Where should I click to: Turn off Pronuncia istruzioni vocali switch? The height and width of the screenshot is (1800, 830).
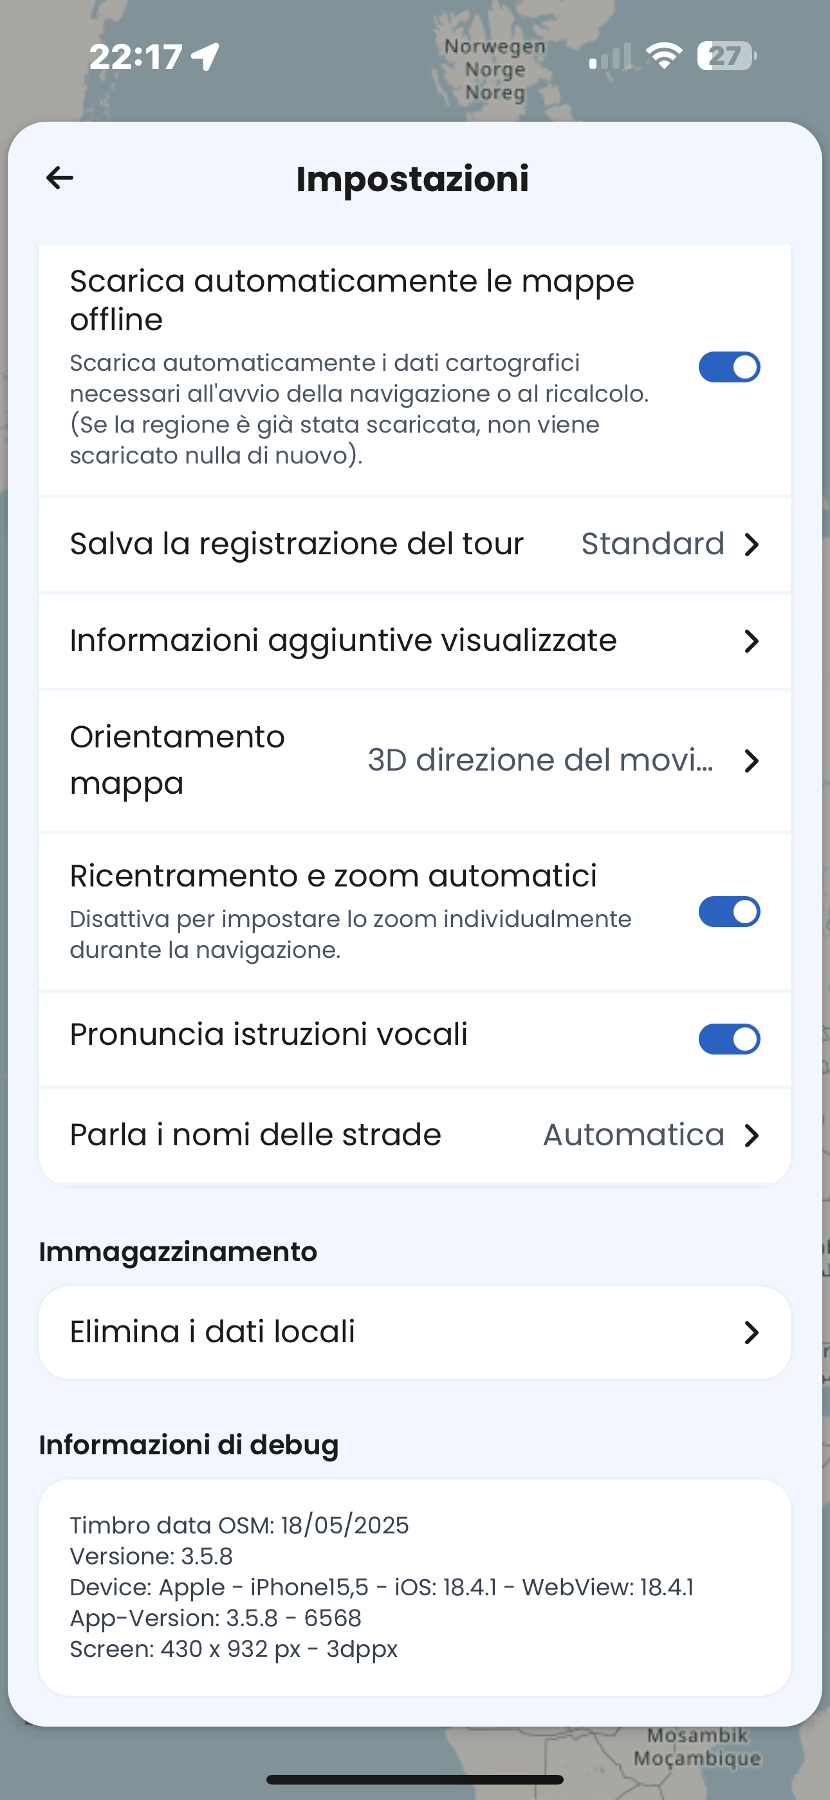pyautogui.click(x=730, y=1039)
